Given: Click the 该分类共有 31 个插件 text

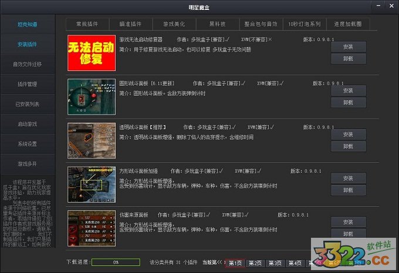Looking at the screenshot, I should pos(174,262).
